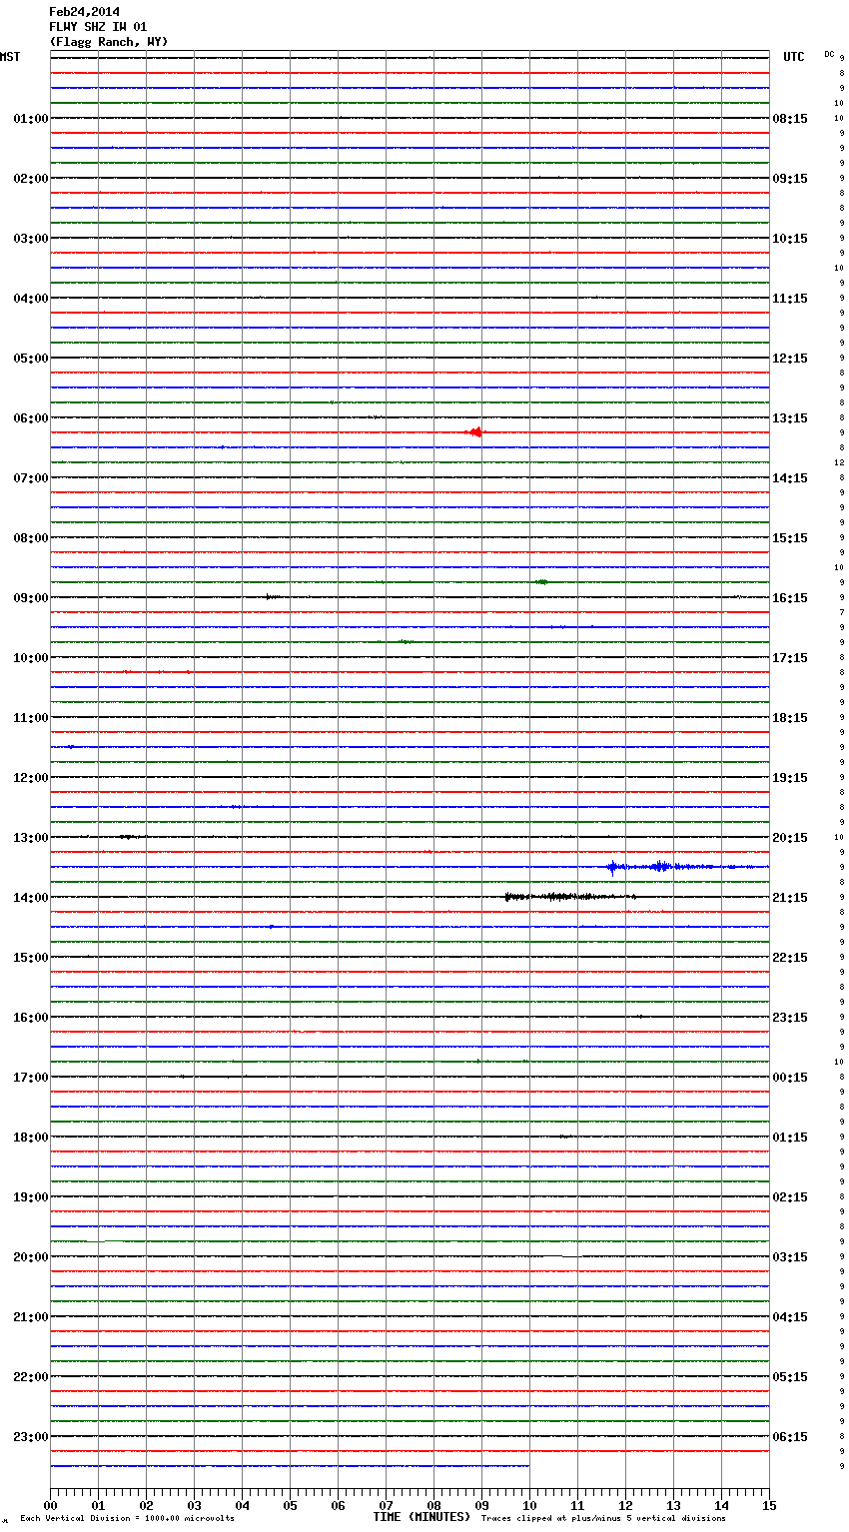Click the minute 15 tick label

(769, 1505)
